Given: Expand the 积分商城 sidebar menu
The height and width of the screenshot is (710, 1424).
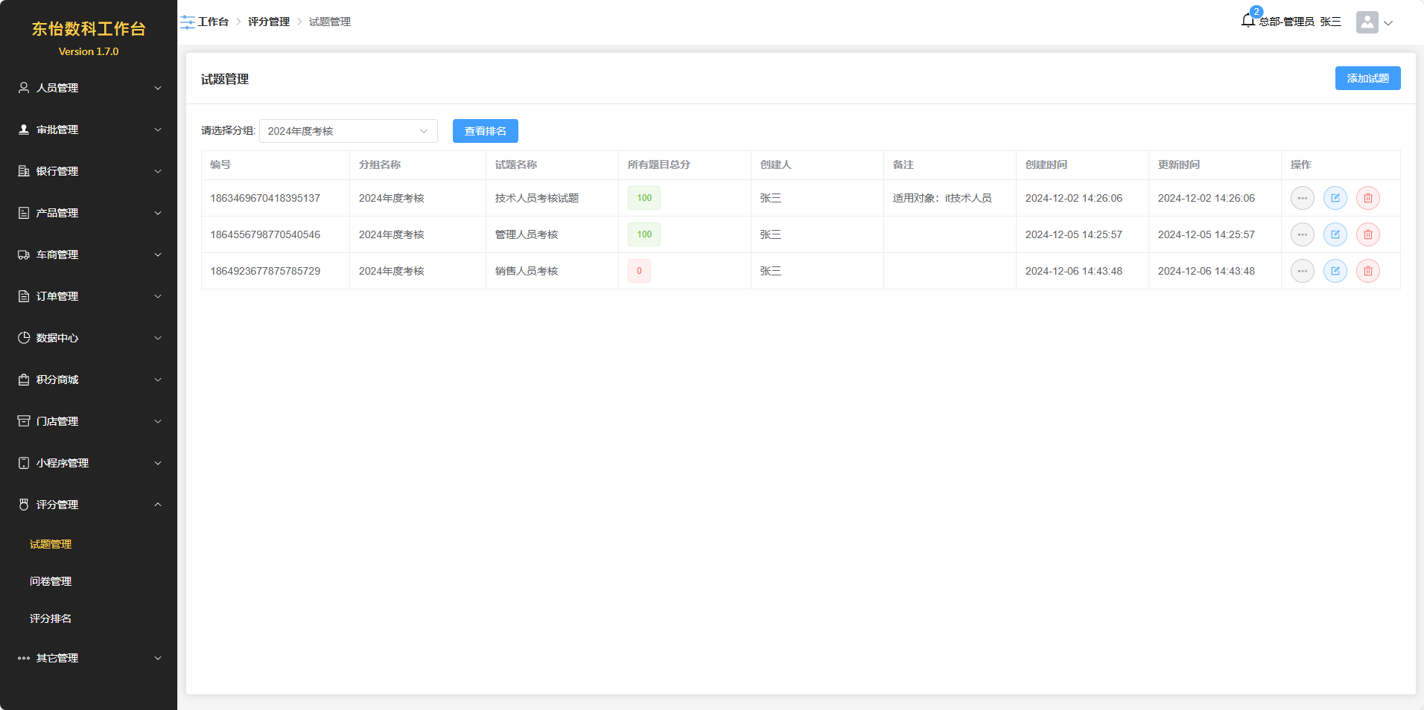Looking at the screenshot, I should click(89, 380).
